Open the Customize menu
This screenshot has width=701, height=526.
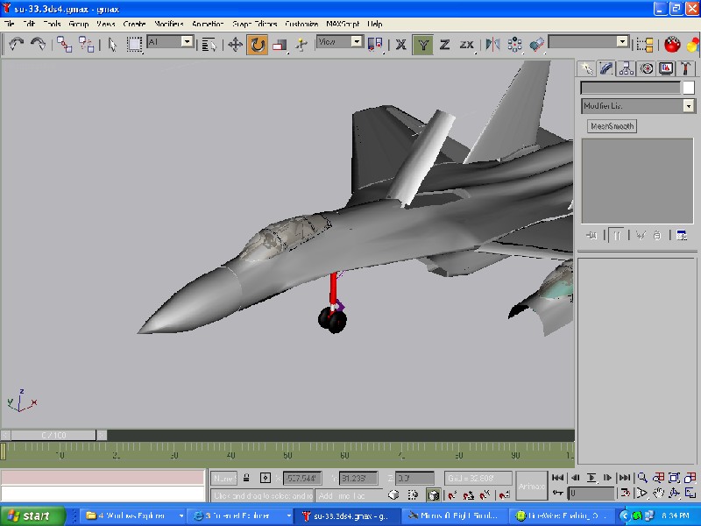pyautogui.click(x=301, y=24)
